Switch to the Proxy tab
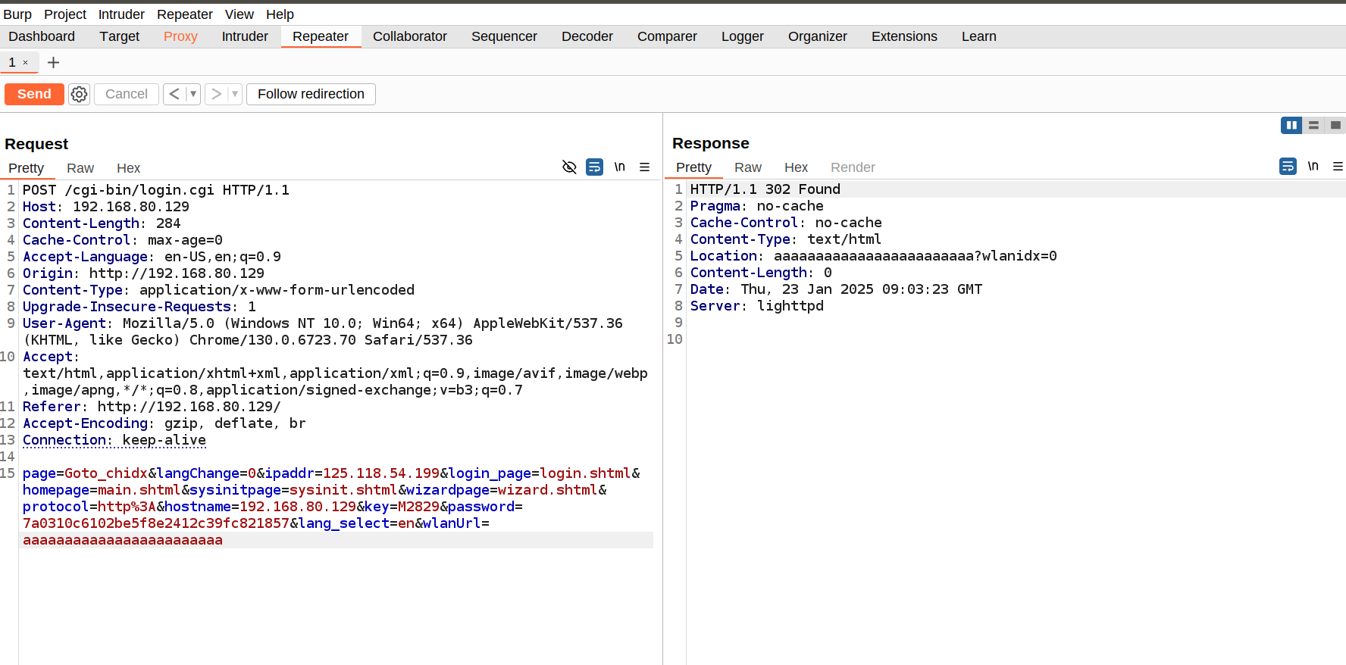This screenshot has width=1346, height=665. pos(180,36)
